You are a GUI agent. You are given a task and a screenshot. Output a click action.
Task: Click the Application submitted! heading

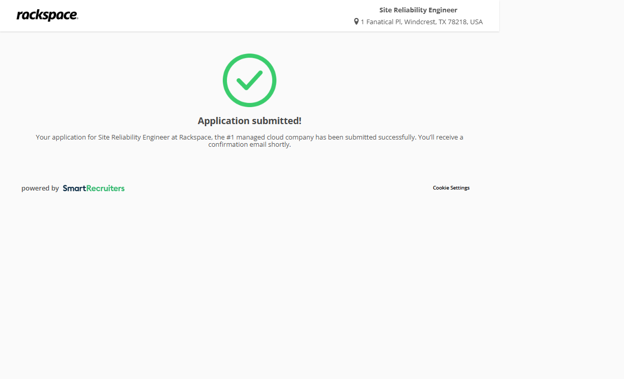[x=250, y=121]
